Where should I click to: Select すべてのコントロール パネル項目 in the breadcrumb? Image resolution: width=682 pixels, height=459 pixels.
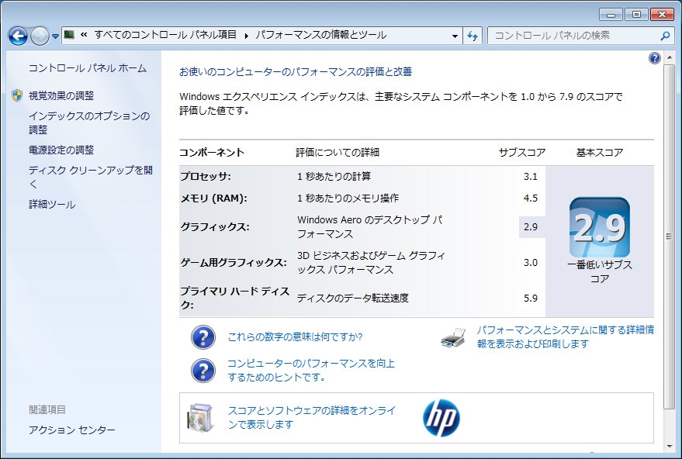coord(167,36)
